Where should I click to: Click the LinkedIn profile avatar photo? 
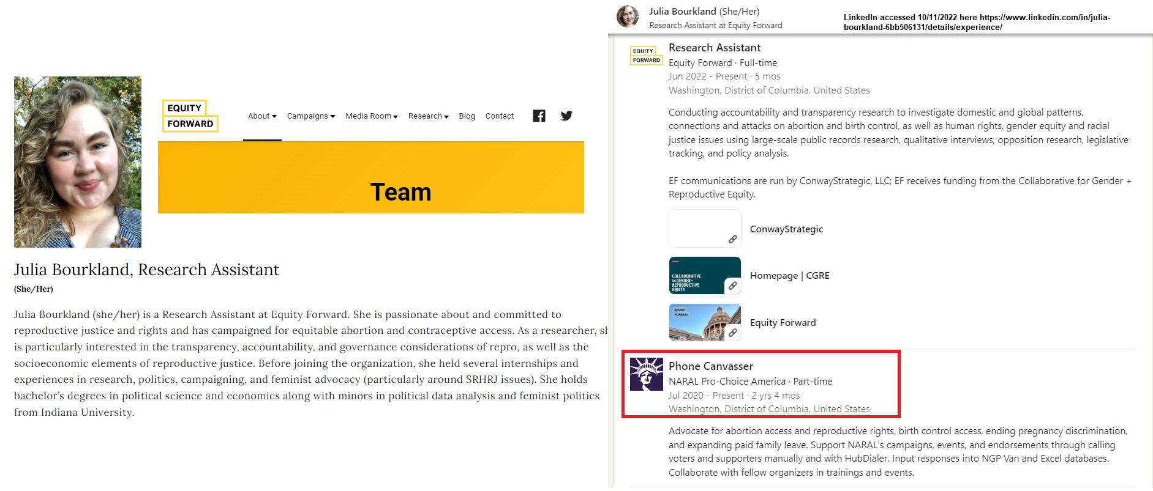click(628, 17)
